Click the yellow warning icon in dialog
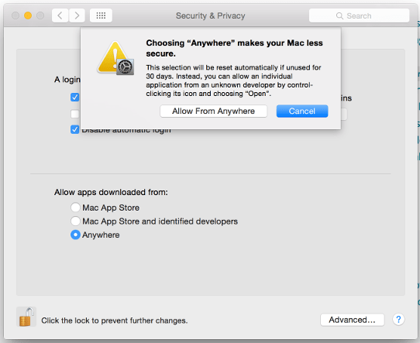 115,57
